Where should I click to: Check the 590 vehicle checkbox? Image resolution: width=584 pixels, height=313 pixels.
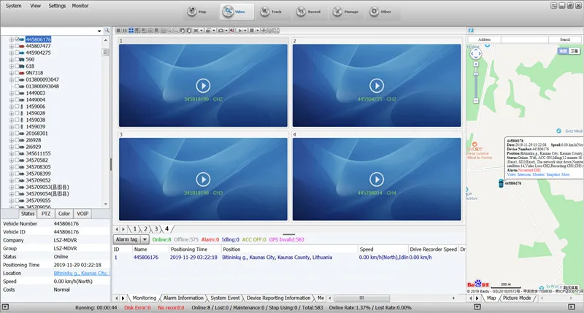(x=17, y=59)
